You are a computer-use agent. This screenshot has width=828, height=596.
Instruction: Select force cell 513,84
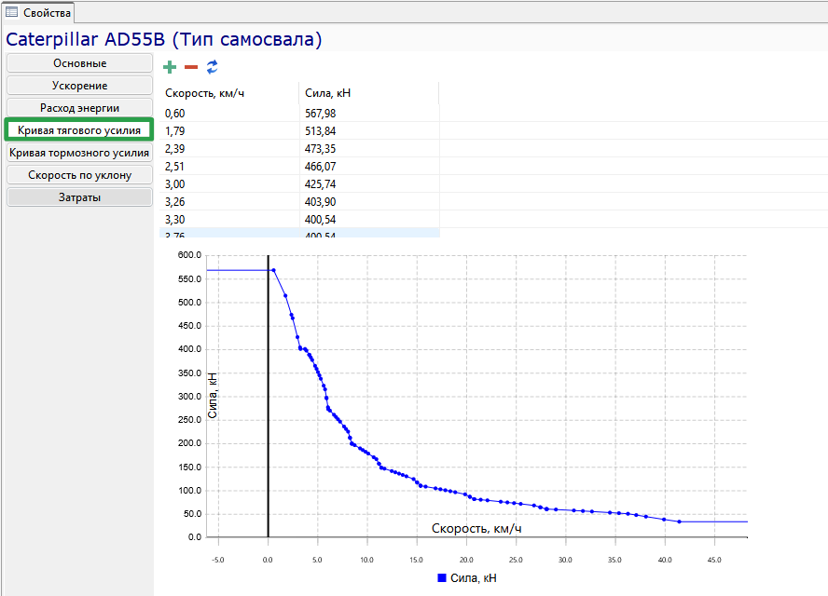(x=369, y=130)
